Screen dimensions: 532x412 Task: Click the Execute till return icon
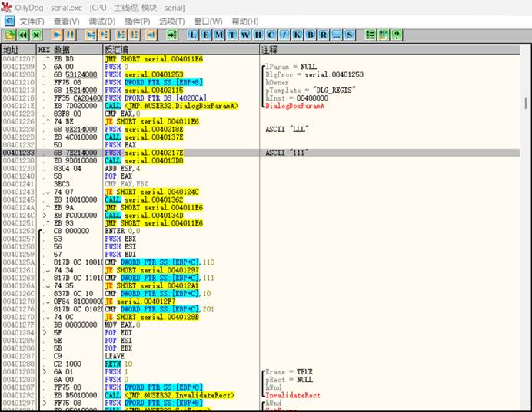[x=151, y=35]
